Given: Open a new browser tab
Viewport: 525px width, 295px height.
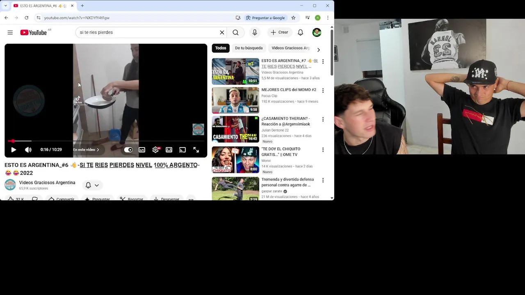Looking at the screenshot, I should [x=82, y=6].
